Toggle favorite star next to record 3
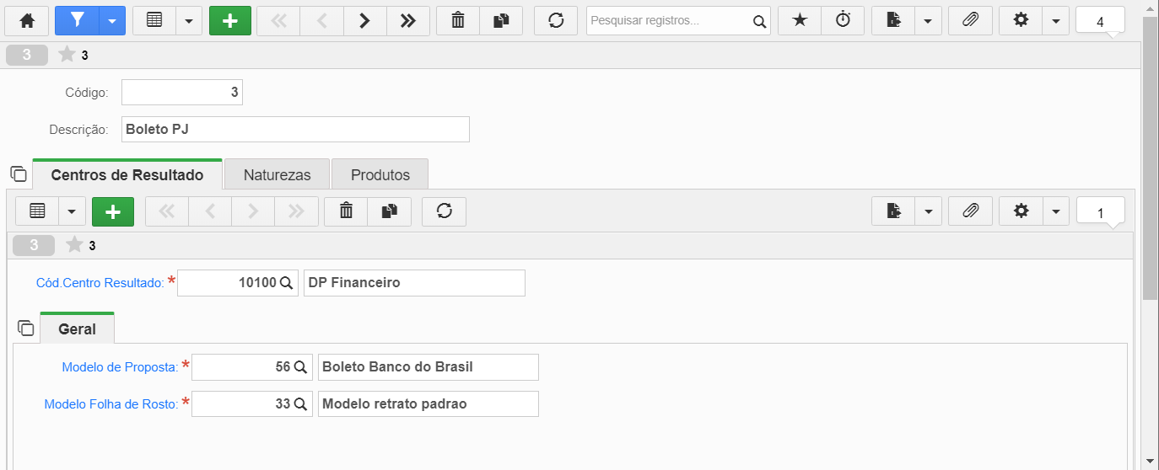This screenshot has width=1159, height=470. click(x=67, y=56)
